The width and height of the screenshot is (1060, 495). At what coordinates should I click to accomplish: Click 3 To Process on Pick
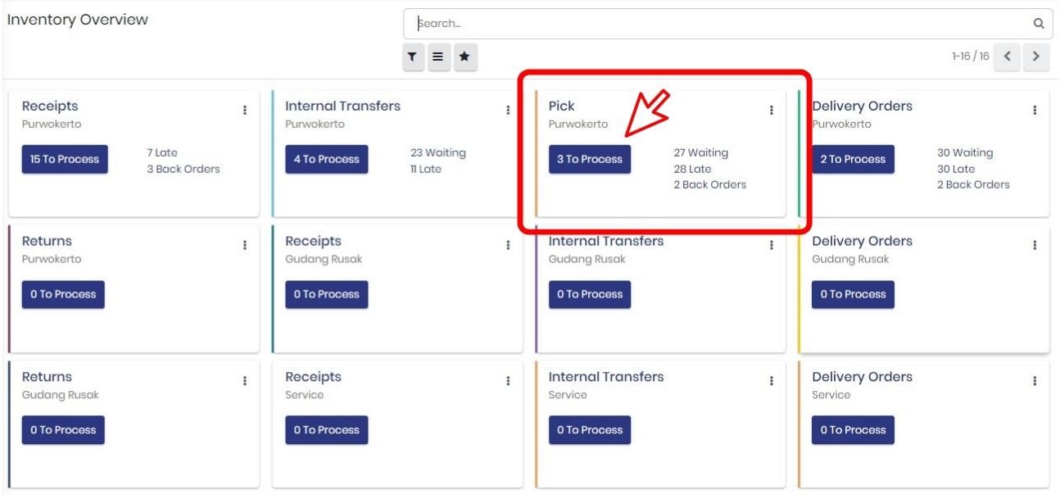(x=590, y=159)
